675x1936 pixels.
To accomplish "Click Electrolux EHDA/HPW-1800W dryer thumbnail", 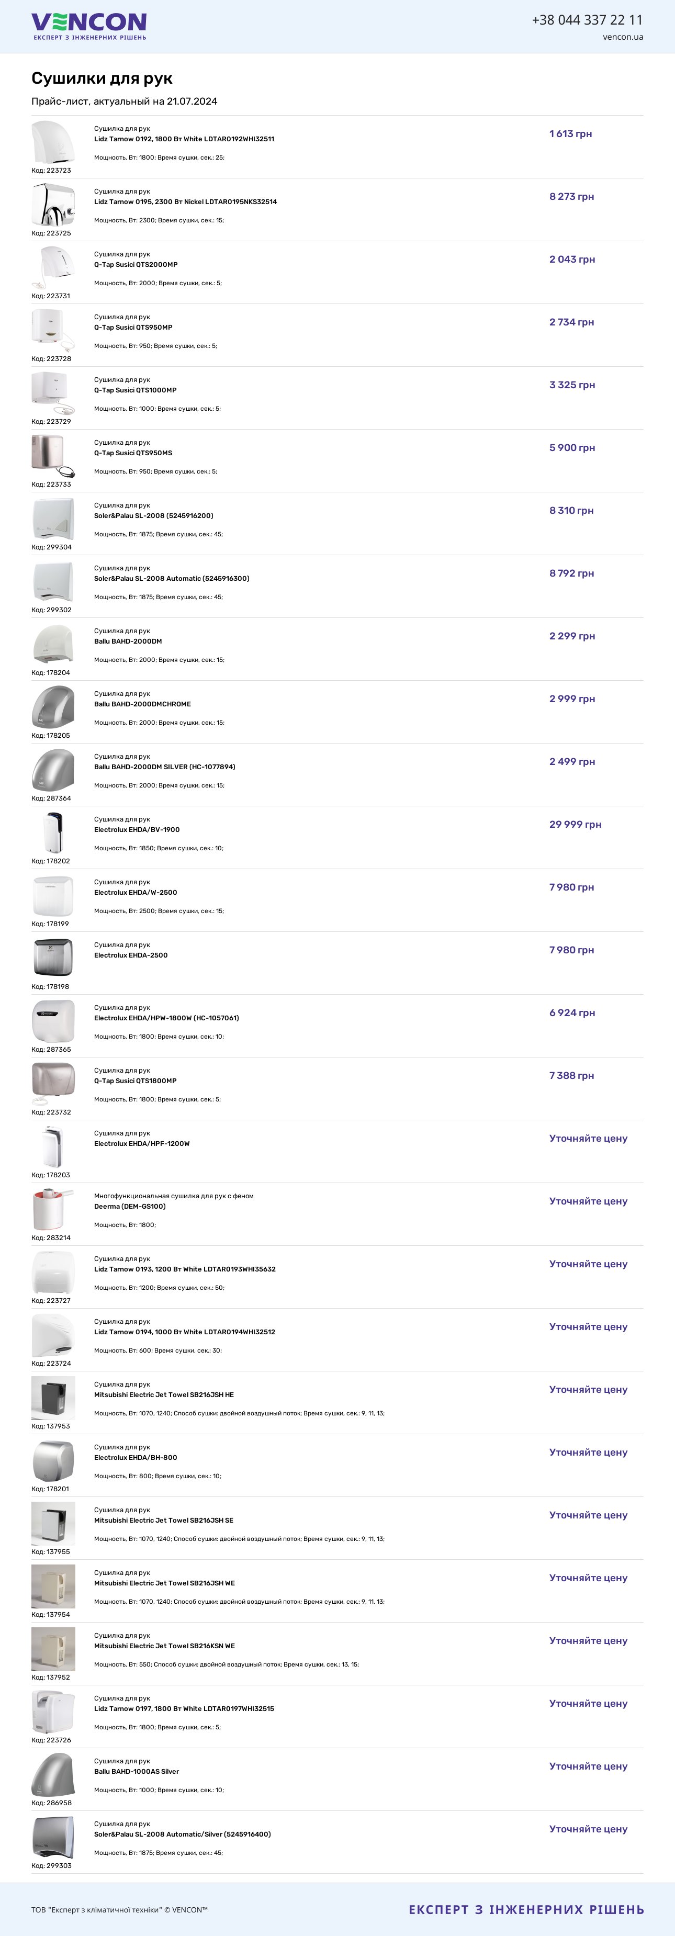I will 53,1021.
